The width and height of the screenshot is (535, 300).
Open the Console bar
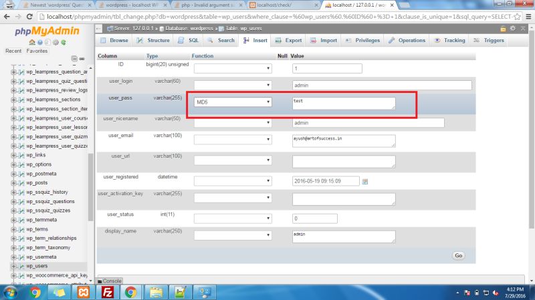110,281
